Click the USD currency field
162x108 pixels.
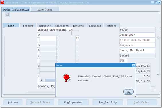click(x=124, y=61)
